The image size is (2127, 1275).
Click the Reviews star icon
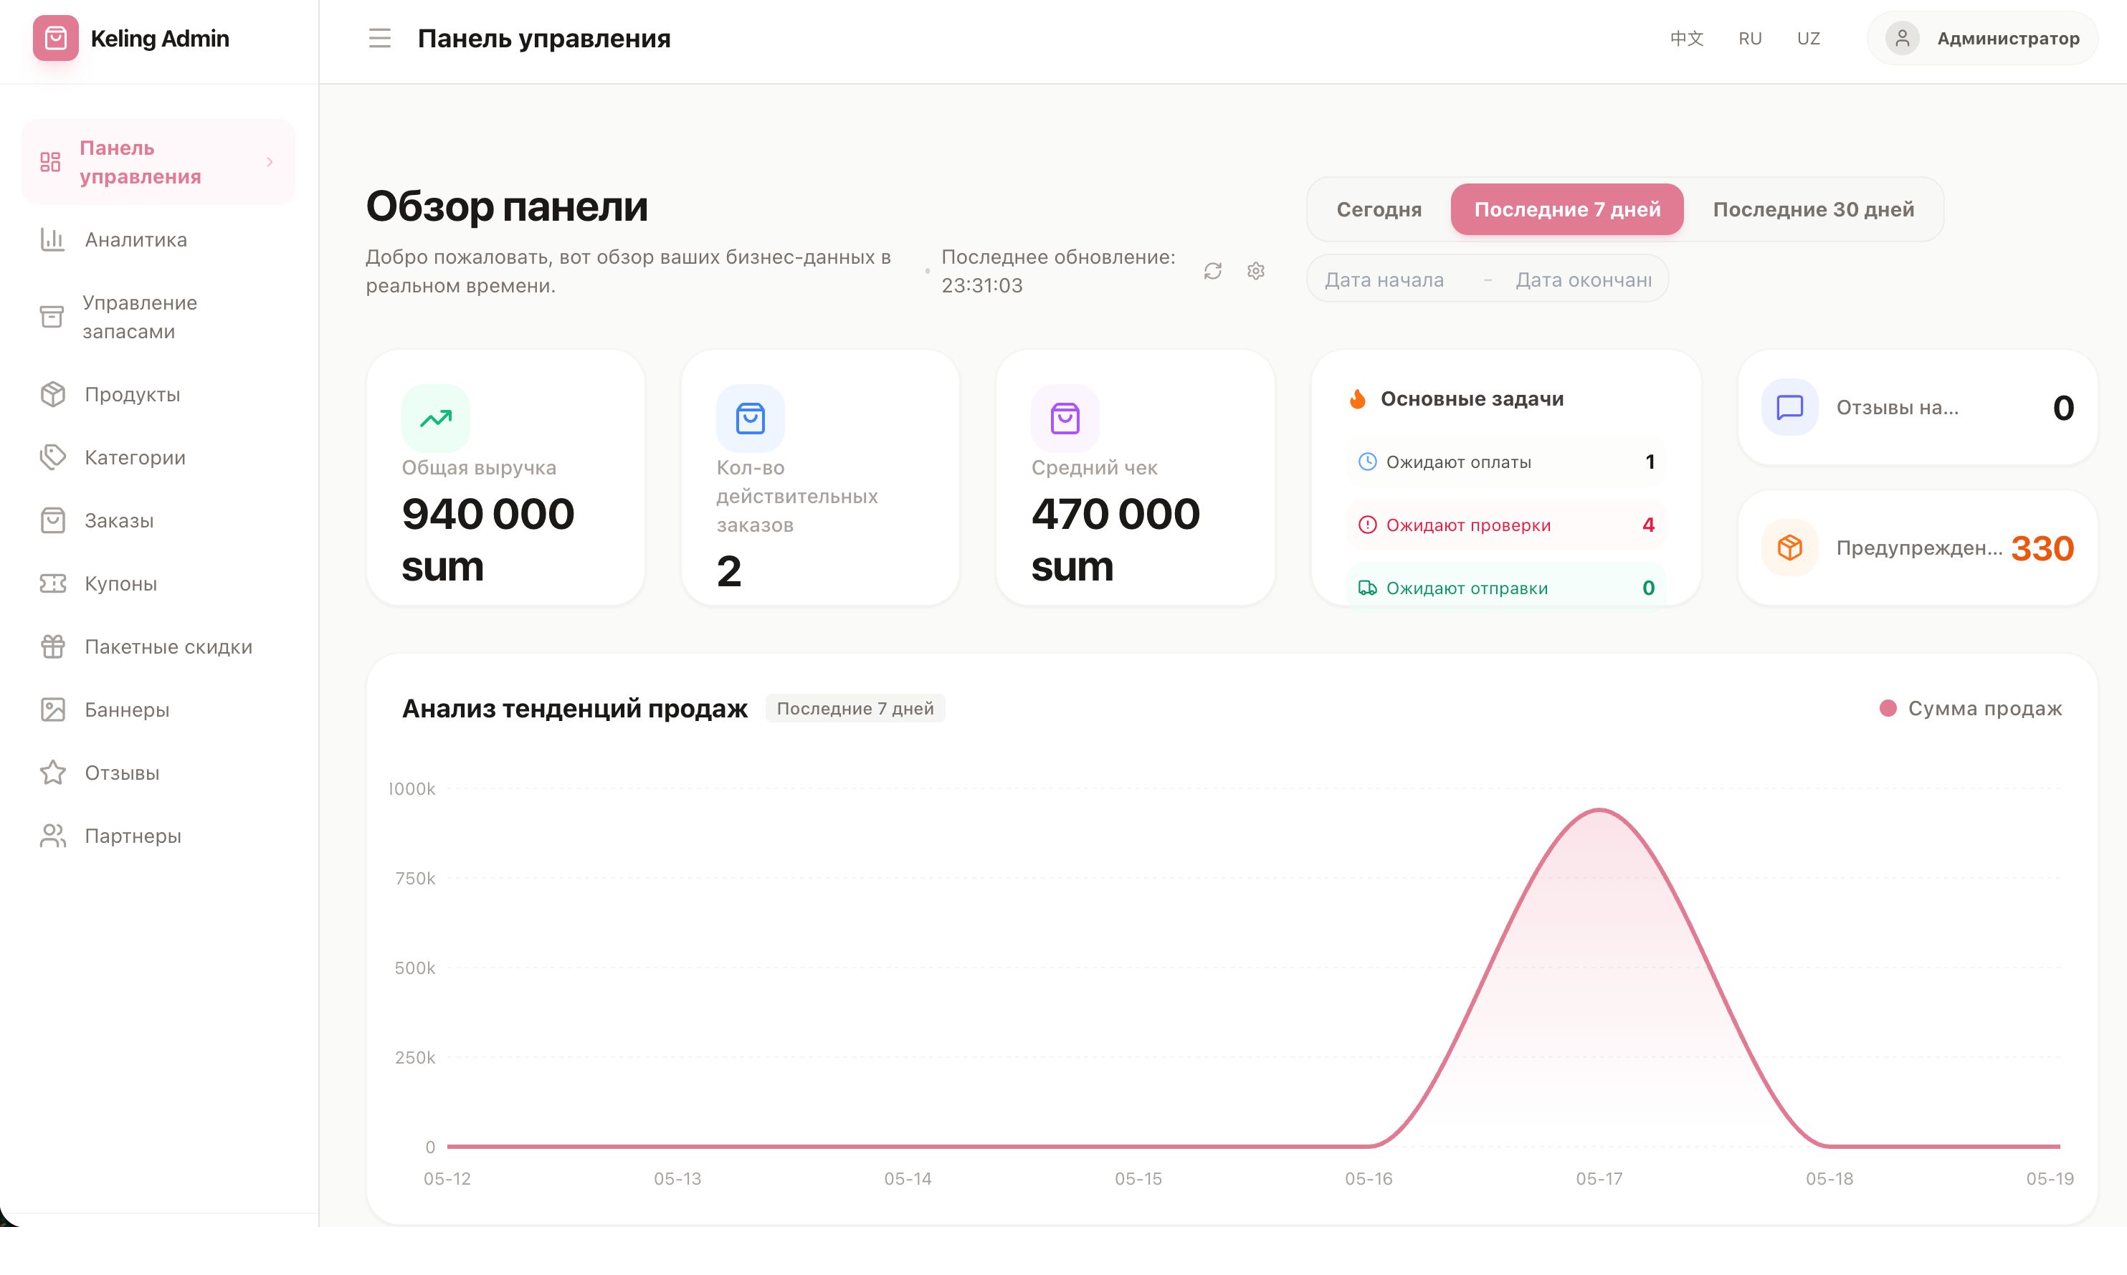[52, 773]
